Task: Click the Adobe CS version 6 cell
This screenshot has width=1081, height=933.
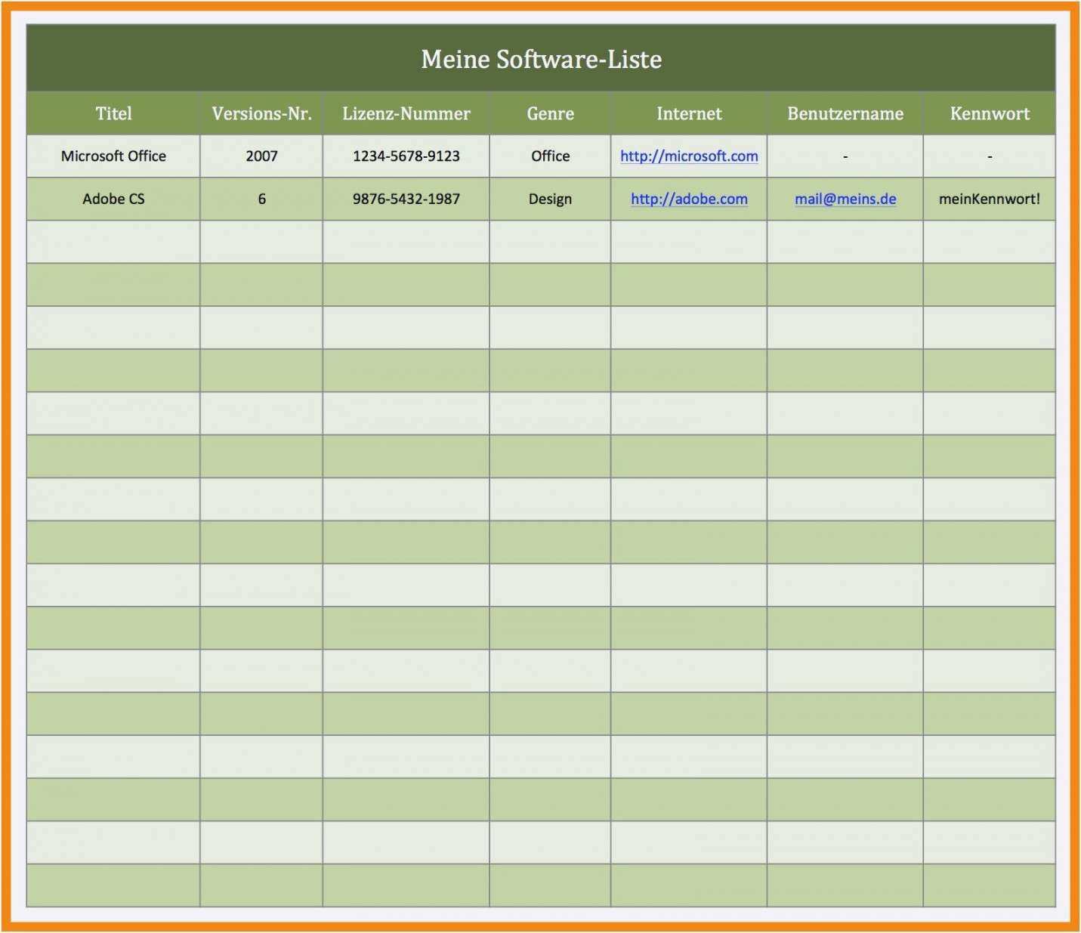Action: (x=261, y=199)
